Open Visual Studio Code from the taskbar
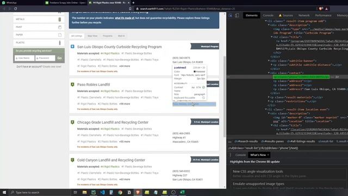 tap(102, 192)
